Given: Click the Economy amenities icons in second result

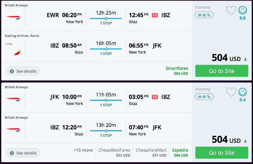Looking at the screenshot, I should [x=204, y=96].
